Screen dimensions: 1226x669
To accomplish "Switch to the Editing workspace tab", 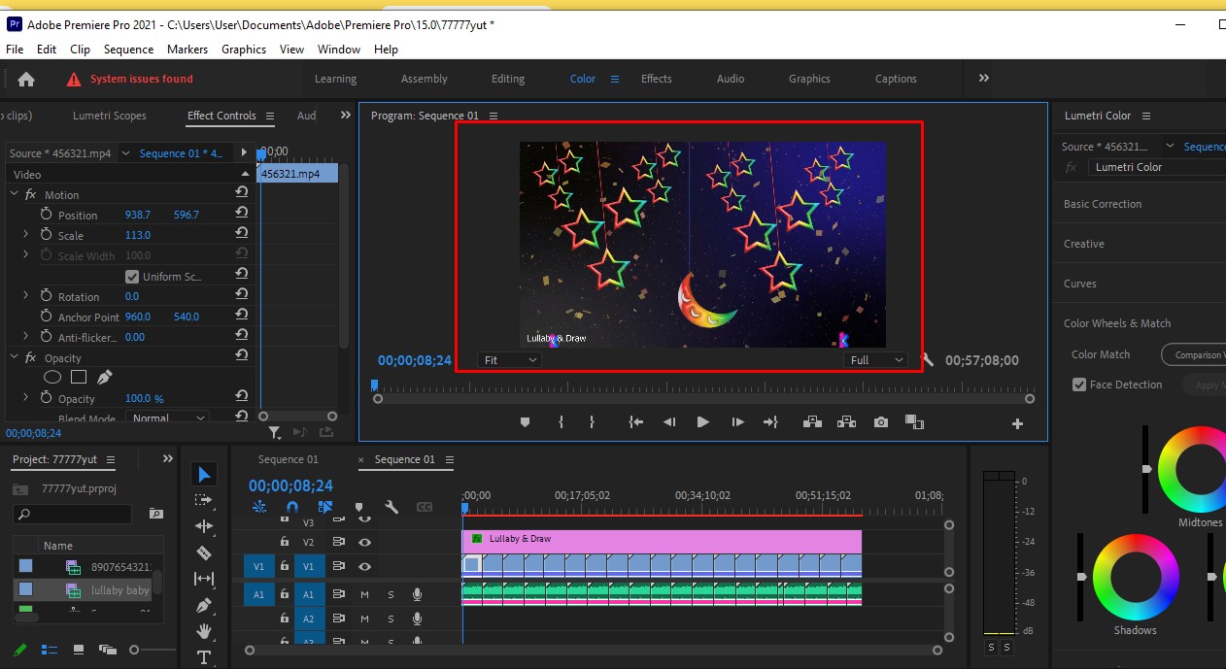I will (x=507, y=80).
